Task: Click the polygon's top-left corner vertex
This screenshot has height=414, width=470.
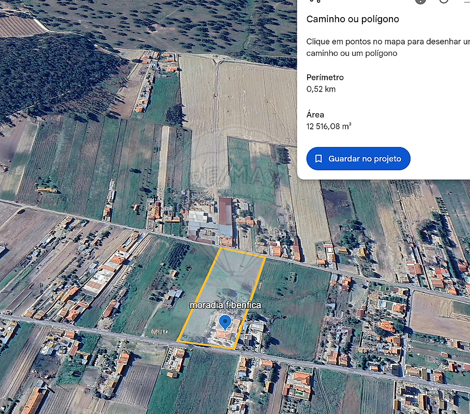Action: click(x=221, y=248)
